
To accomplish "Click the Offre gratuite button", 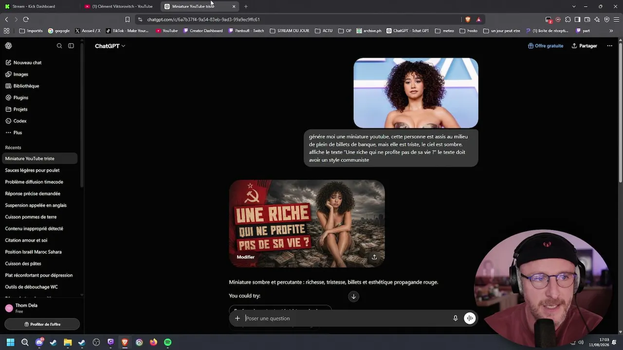I will click(x=546, y=46).
